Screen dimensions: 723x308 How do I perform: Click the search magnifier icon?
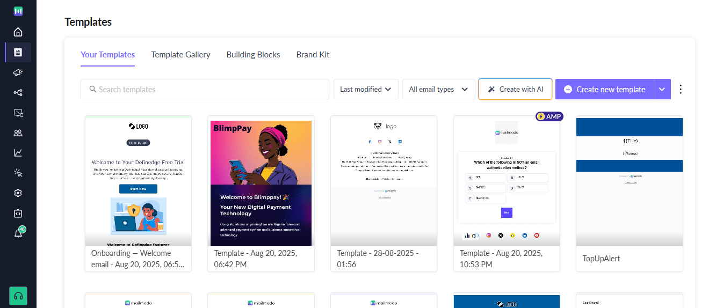tap(92, 89)
